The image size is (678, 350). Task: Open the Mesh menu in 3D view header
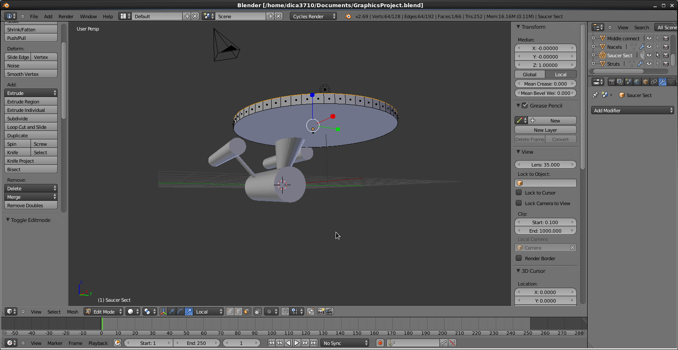72,312
